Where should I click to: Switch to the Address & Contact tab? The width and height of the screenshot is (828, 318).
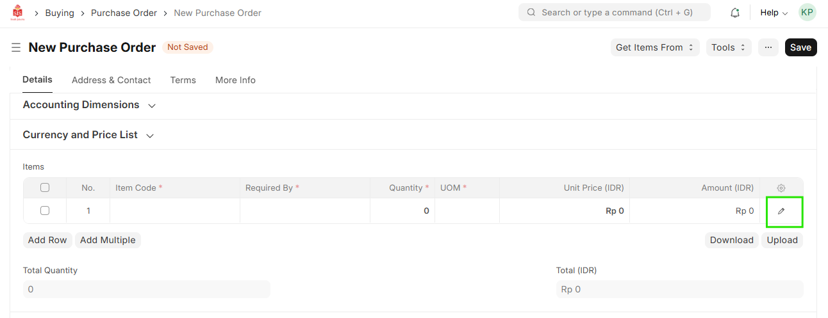click(111, 80)
